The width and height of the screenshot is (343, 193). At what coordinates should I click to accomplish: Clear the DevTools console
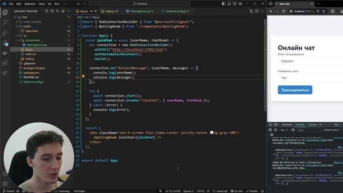click(275, 130)
